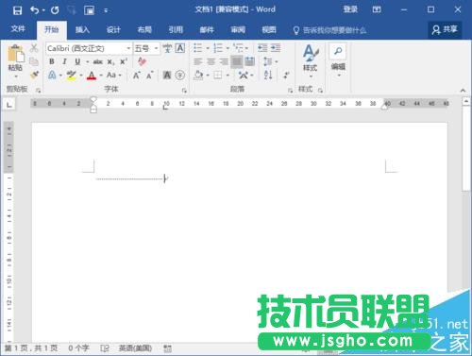Align text right
The height and width of the screenshot is (356, 472).
(224, 61)
